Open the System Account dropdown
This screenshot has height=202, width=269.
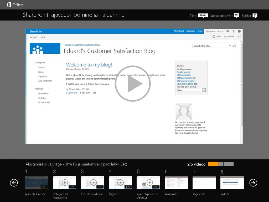(x=214, y=31)
